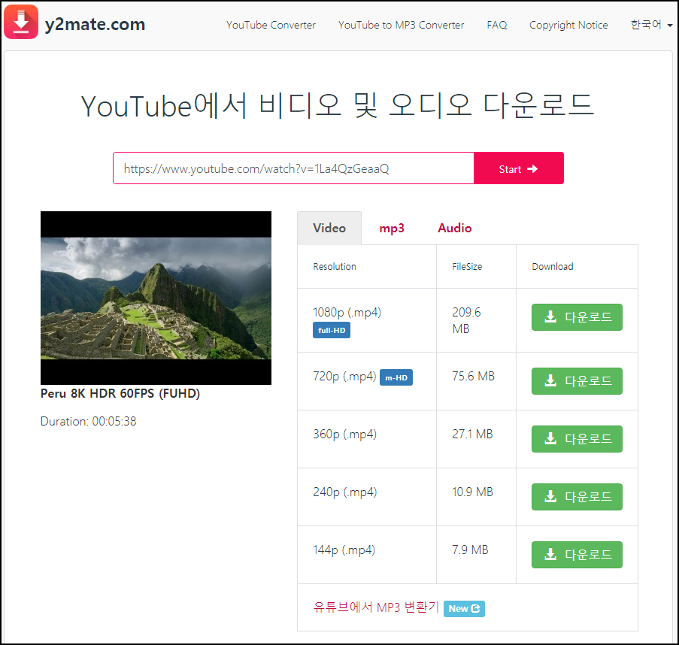Switch to the Audio tab
The height and width of the screenshot is (645, 679).
[454, 228]
